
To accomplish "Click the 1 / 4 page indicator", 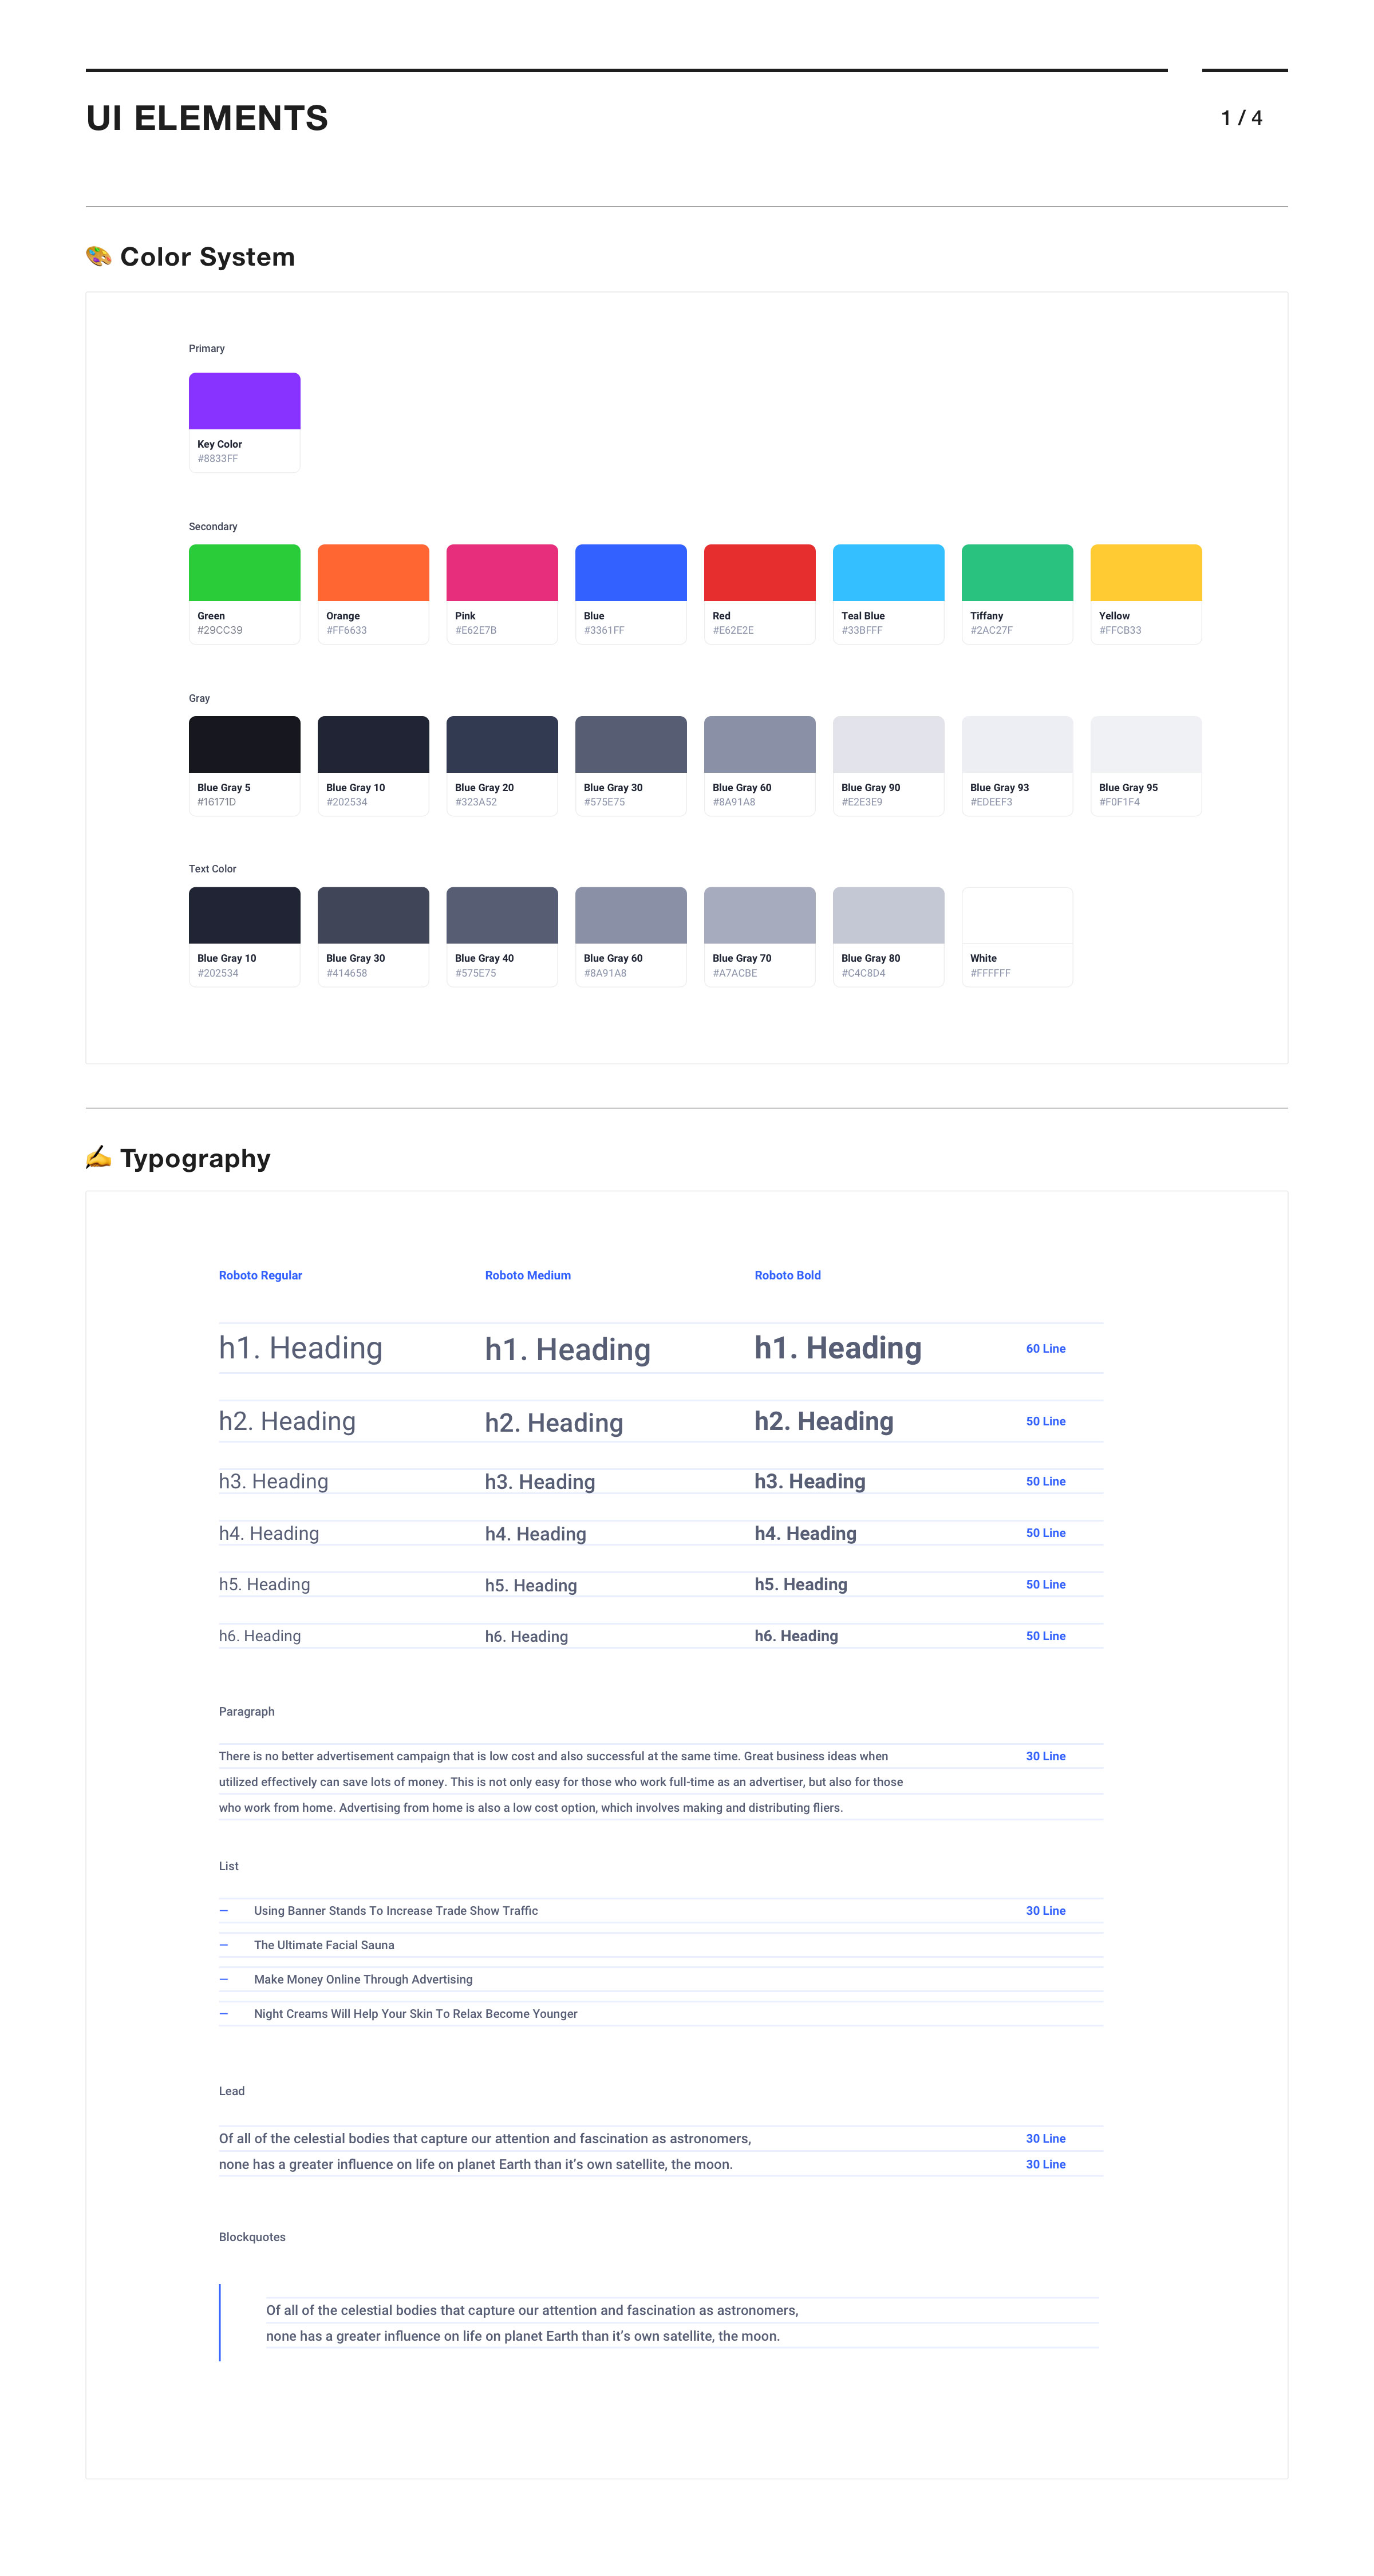I will pos(1241,118).
